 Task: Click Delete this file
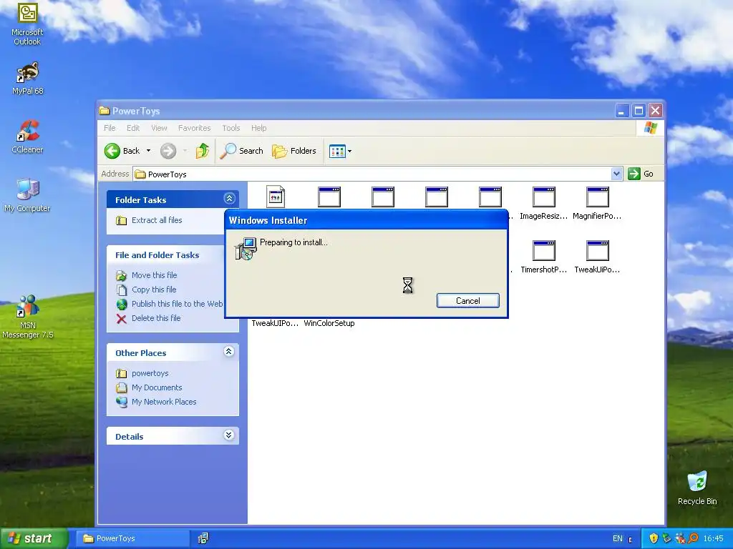155,318
